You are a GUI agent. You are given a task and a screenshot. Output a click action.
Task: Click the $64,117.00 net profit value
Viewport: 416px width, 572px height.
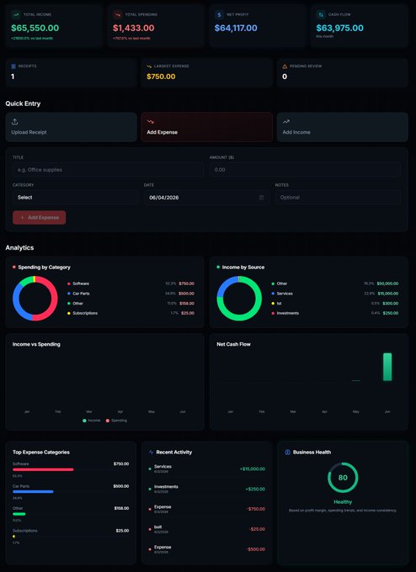pyautogui.click(x=236, y=28)
